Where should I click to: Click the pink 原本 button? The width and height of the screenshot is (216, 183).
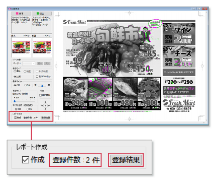point(21,14)
